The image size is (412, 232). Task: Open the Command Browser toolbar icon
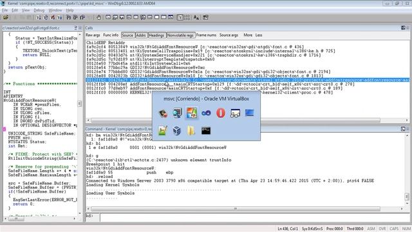[x=171, y=17]
